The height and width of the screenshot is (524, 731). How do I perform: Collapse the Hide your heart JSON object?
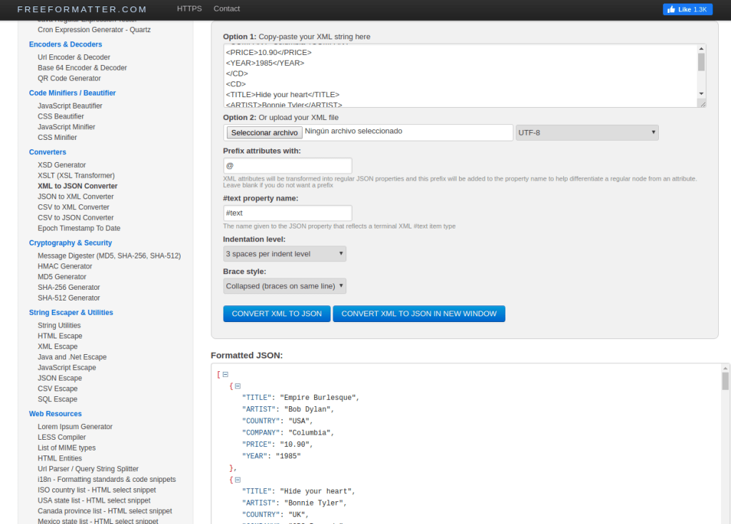tap(238, 480)
